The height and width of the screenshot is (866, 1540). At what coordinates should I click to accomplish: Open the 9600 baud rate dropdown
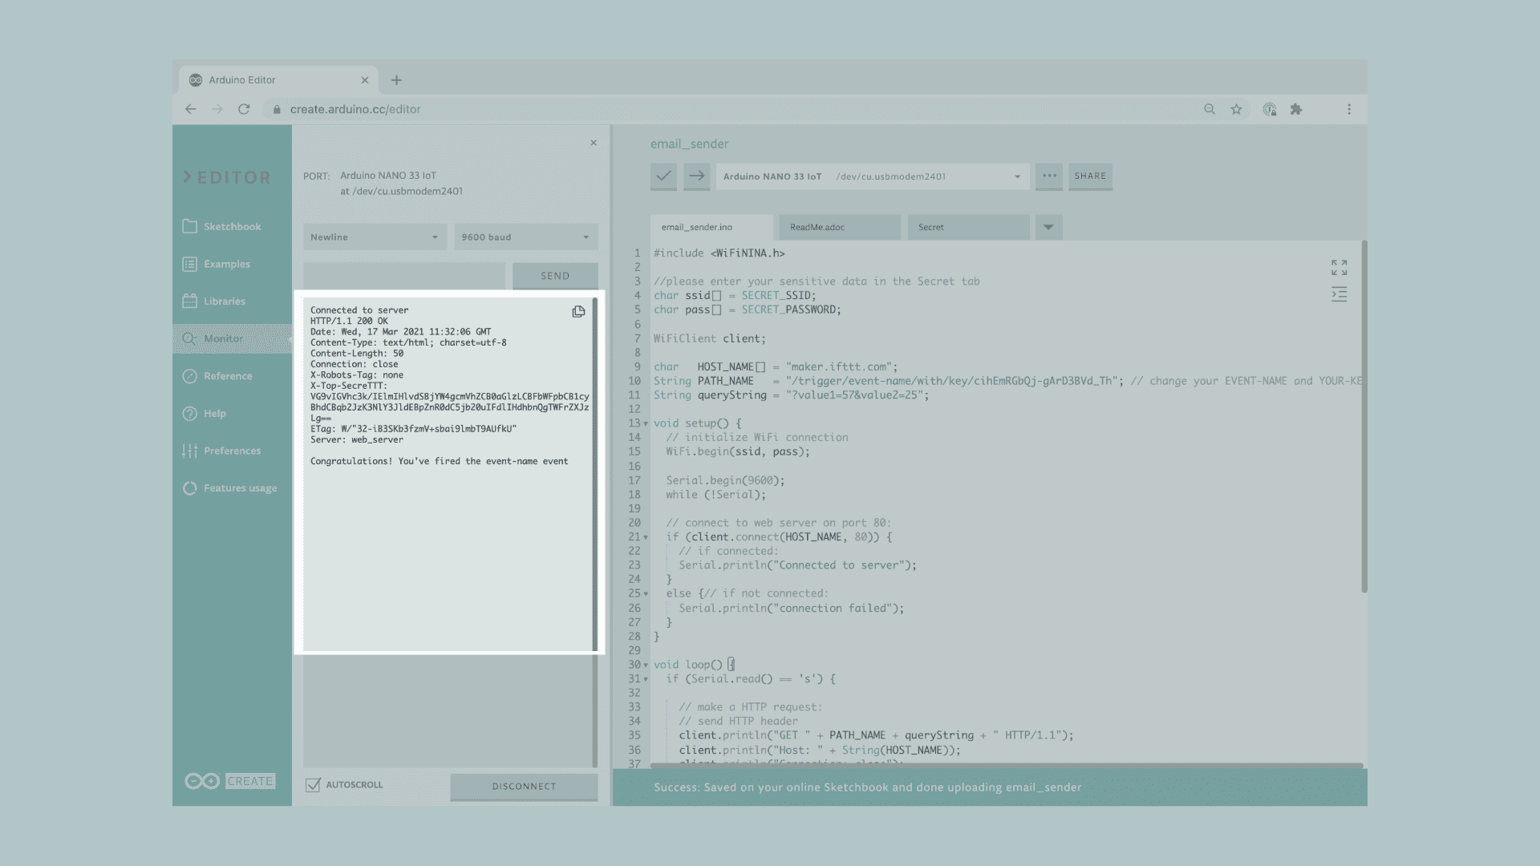pos(525,237)
